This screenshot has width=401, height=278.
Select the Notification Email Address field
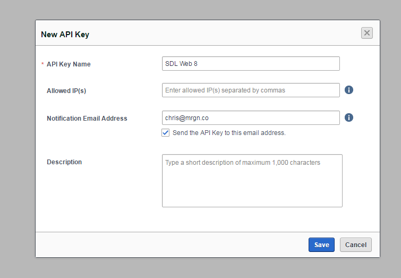pos(251,117)
